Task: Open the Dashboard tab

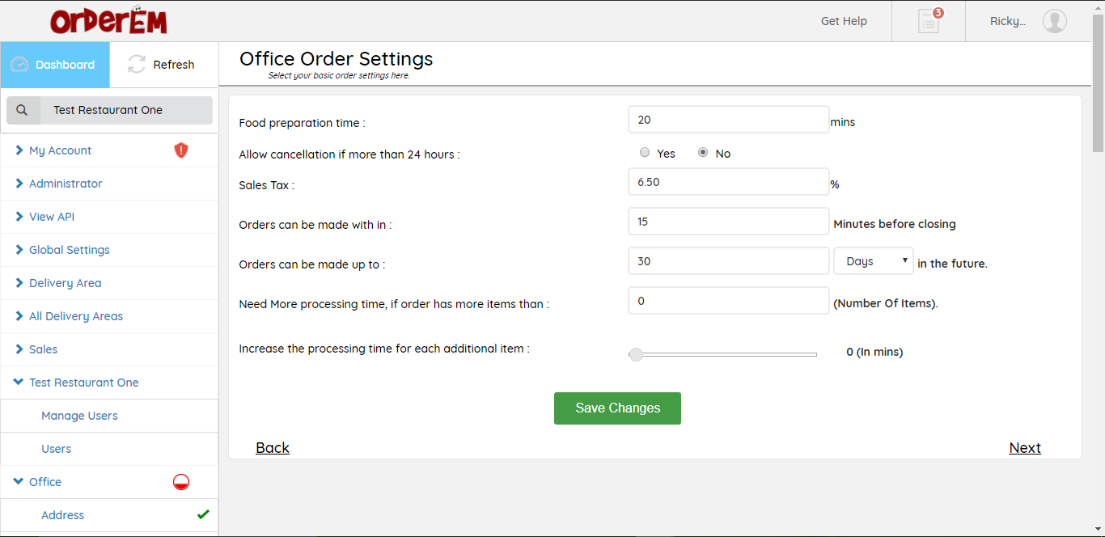Action: pyautogui.click(x=55, y=65)
